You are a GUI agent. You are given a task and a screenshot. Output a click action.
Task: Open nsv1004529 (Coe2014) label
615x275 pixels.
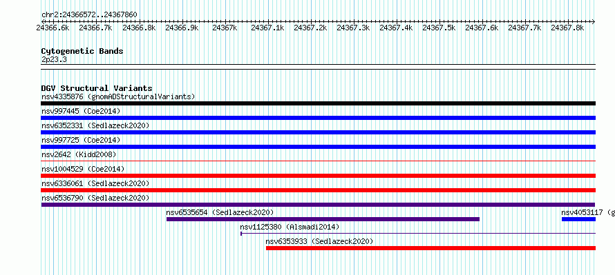(x=83, y=169)
